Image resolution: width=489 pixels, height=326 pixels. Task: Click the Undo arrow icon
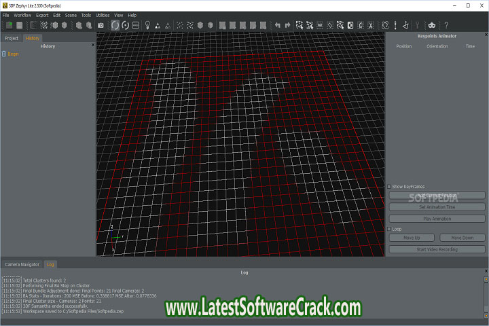coord(278,25)
